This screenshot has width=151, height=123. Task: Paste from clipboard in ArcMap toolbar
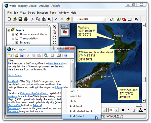[x=44, y=19]
